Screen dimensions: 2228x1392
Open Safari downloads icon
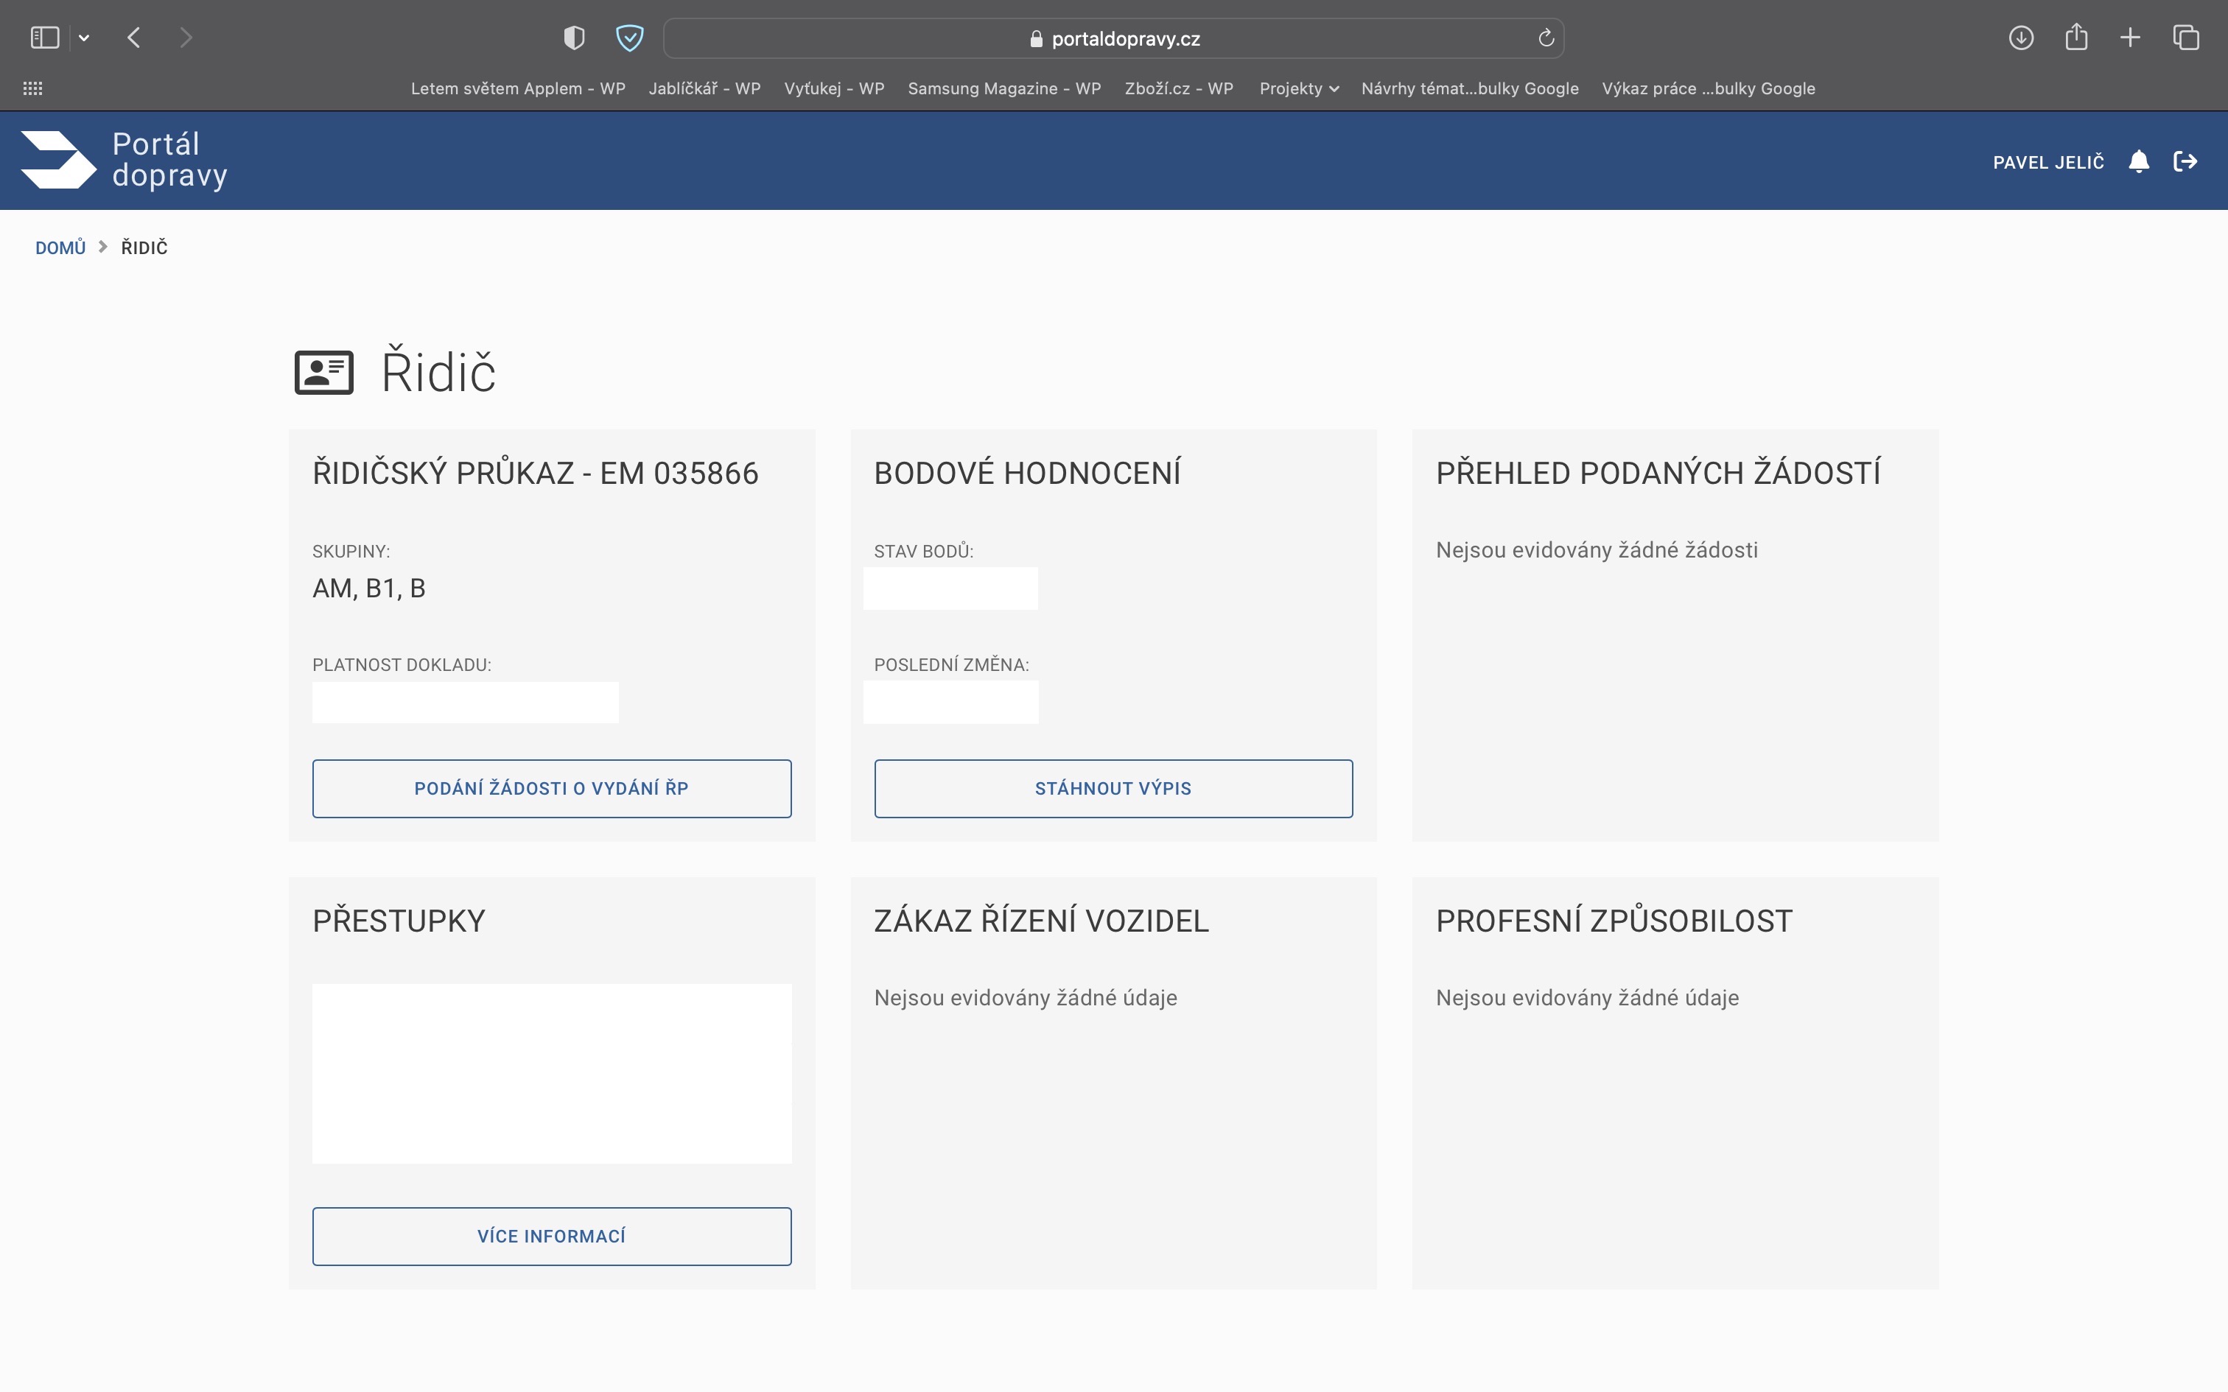coord(2021,38)
